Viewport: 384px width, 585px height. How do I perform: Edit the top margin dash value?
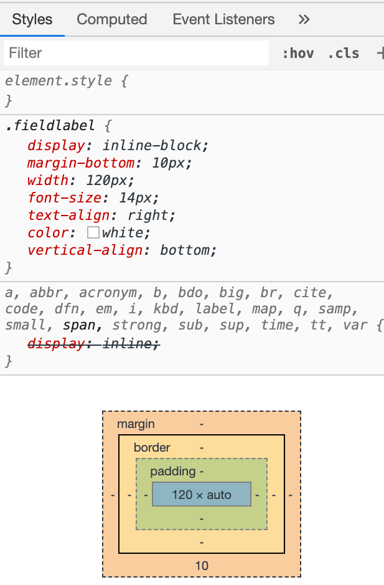[202, 424]
